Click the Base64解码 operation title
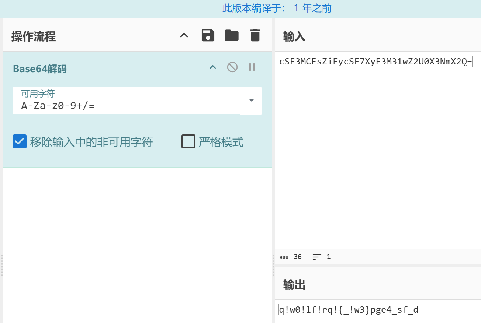Screen dimensions: 481x323 click(40, 69)
